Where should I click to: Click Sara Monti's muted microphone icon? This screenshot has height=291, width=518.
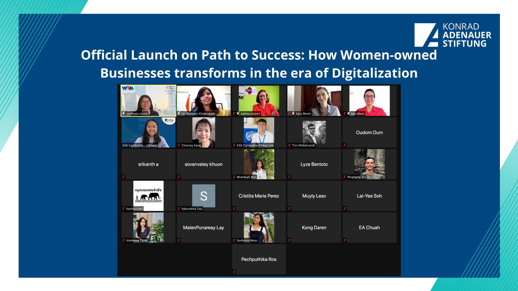289,113
